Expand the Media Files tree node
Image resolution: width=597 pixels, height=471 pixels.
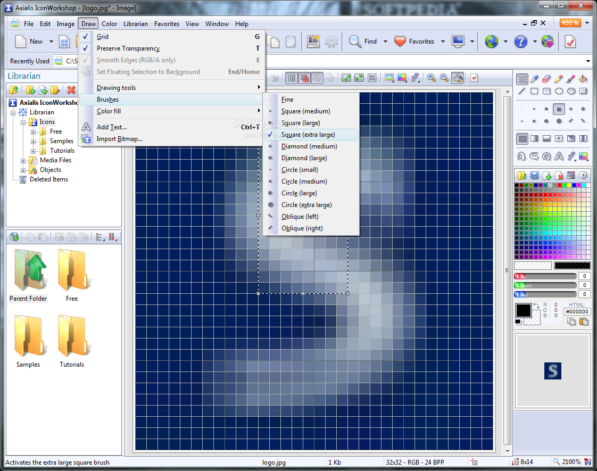(x=23, y=160)
